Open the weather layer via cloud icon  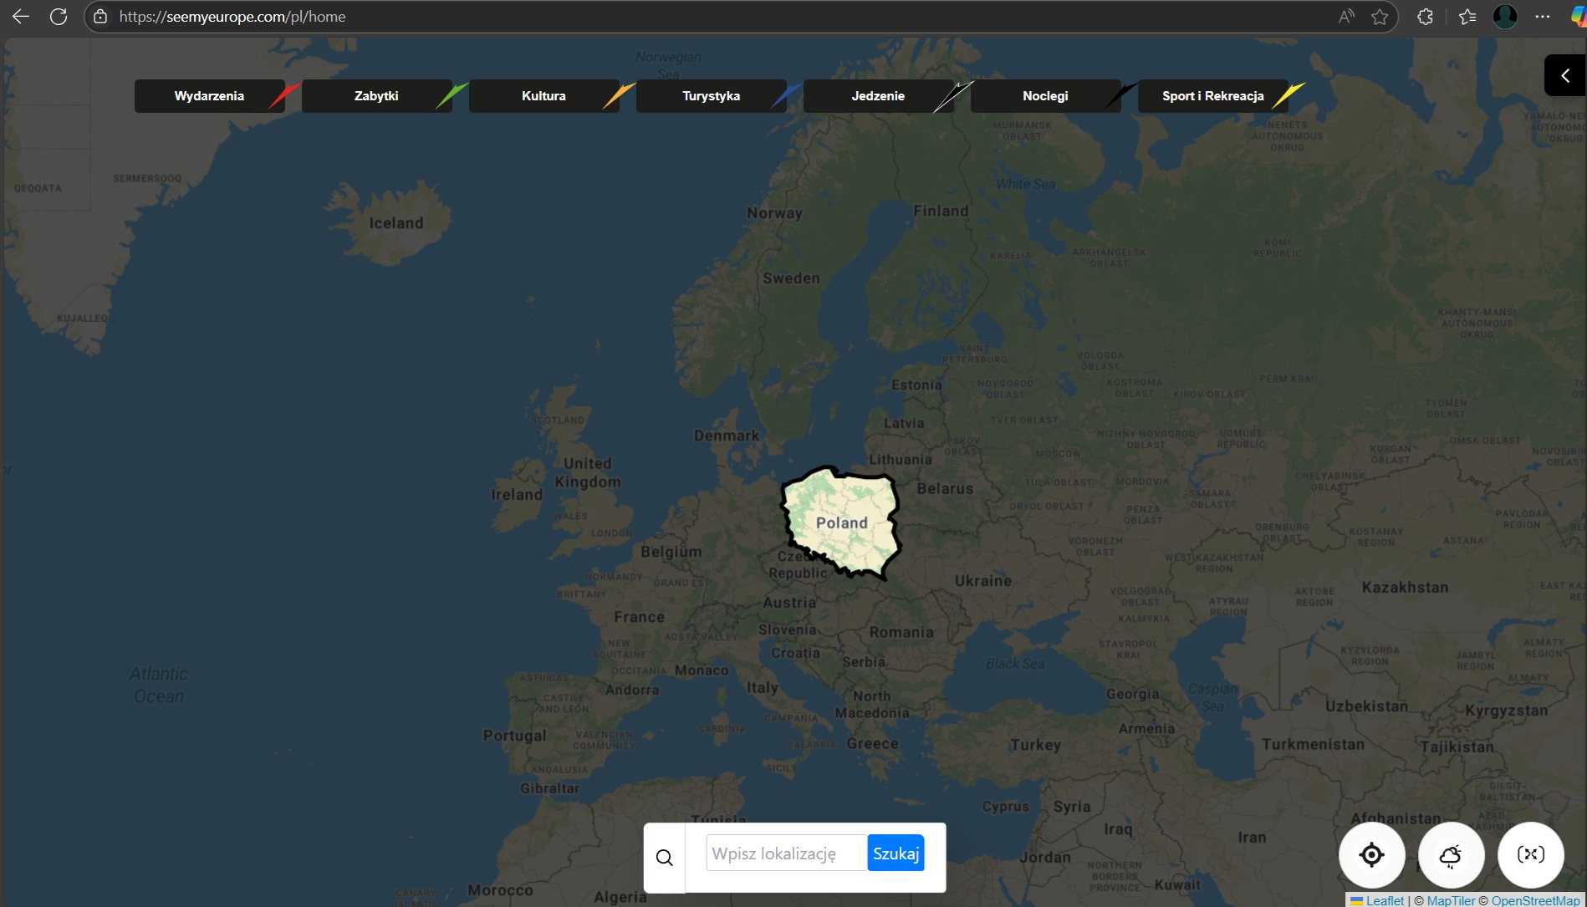click(1451, 854)
